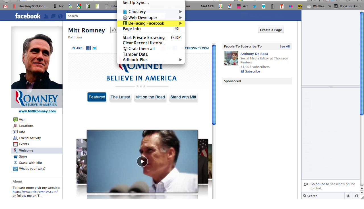The height and width of the screenshot is (209, 364).
Task: Follow http://www.mittromney.com/ About link
Action: pos(35,192)
